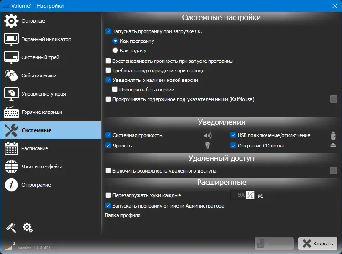Click the Системный трей monitor icon
Viewport: 342px width, 254px height.
point(11,57)
